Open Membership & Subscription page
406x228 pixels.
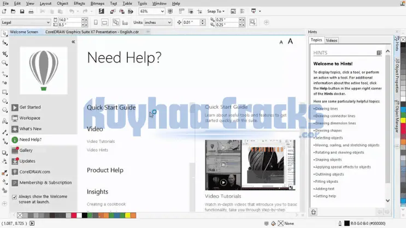tap(45, 183)
